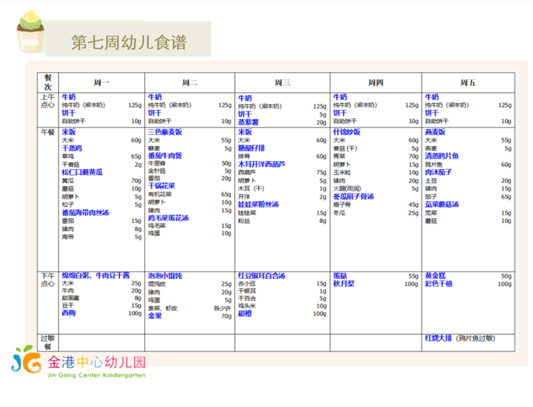Image resolution: width=533 pixels, height=407 pixels.
Task: Click the dish '糖醋仔排'
Action: (251, 148)
